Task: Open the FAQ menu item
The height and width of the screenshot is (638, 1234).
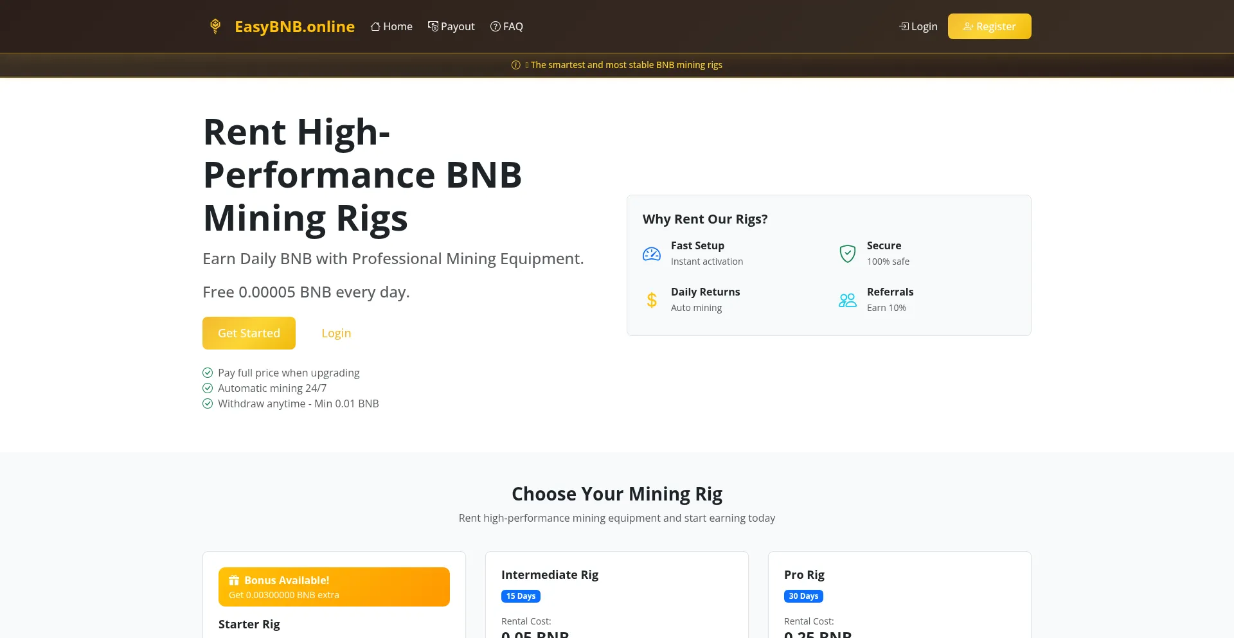Action: click(x=506, y=26)
